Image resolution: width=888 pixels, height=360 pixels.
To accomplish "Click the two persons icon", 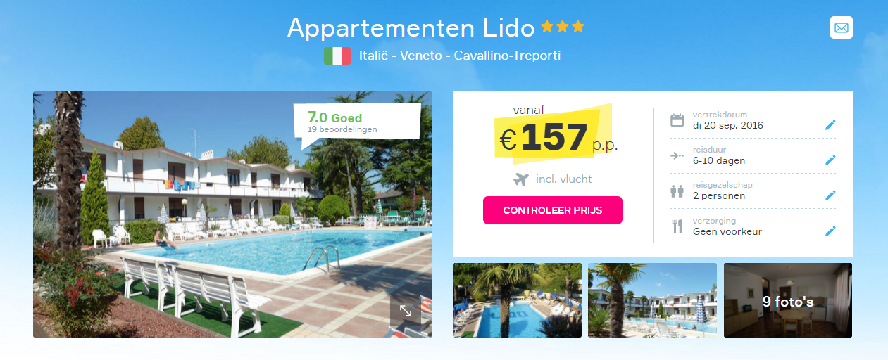I will [x=677, y=191].
